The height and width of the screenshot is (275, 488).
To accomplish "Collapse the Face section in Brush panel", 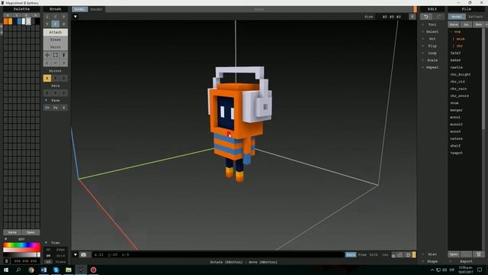I will click(46, 100).
